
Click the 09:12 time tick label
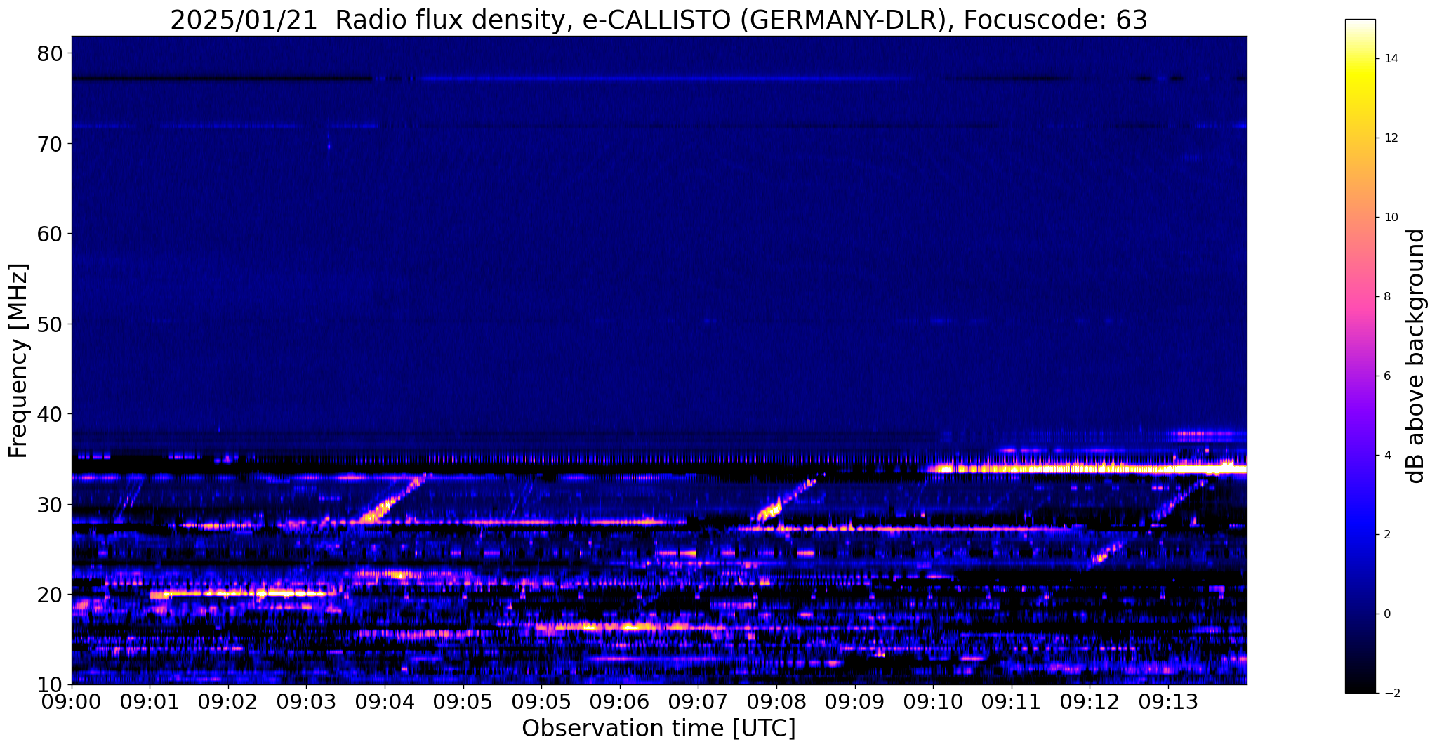pos(1090,702)
